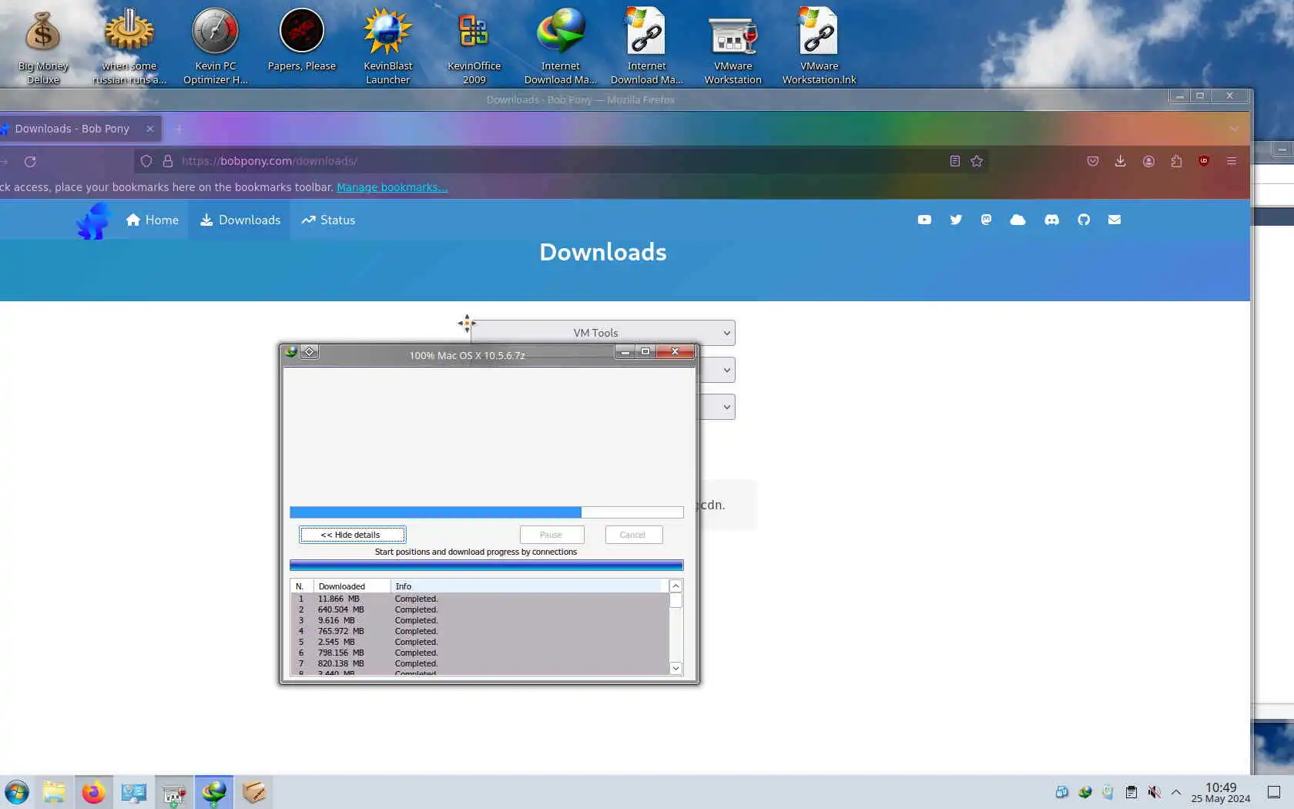This screenshot has width=1294, height=809.
Task: Close the Downloads - Bob Pony tab
Action: point(150,129)
